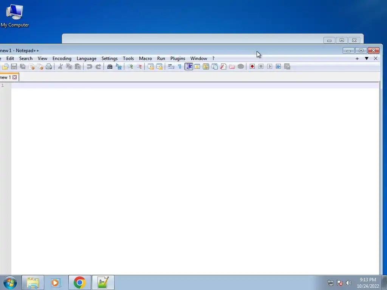Toggle synchronize horizontal scrolling icon
This screenshot has height=290, width=387.
(x=159, y=66)
